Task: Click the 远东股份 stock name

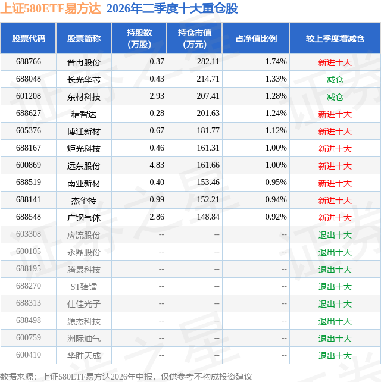Action: 84,166
